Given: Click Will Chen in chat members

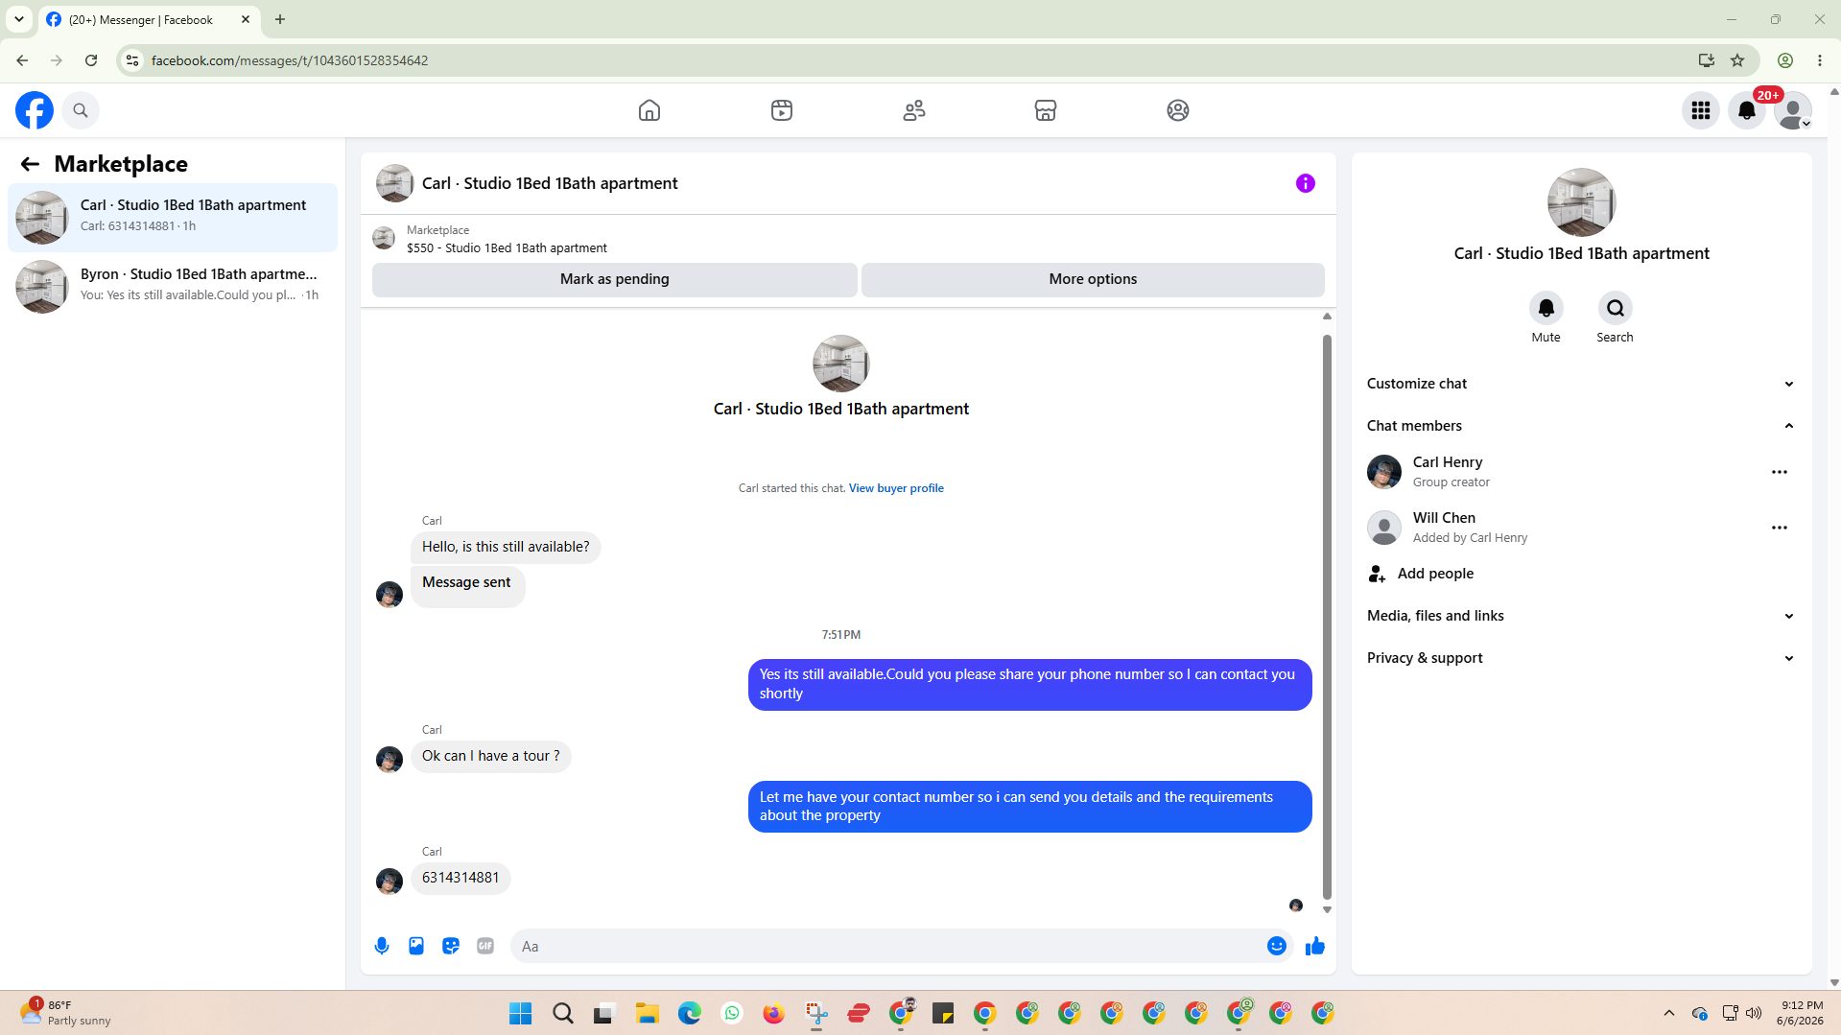Looking at the screenshot, I should (1444, 518).
